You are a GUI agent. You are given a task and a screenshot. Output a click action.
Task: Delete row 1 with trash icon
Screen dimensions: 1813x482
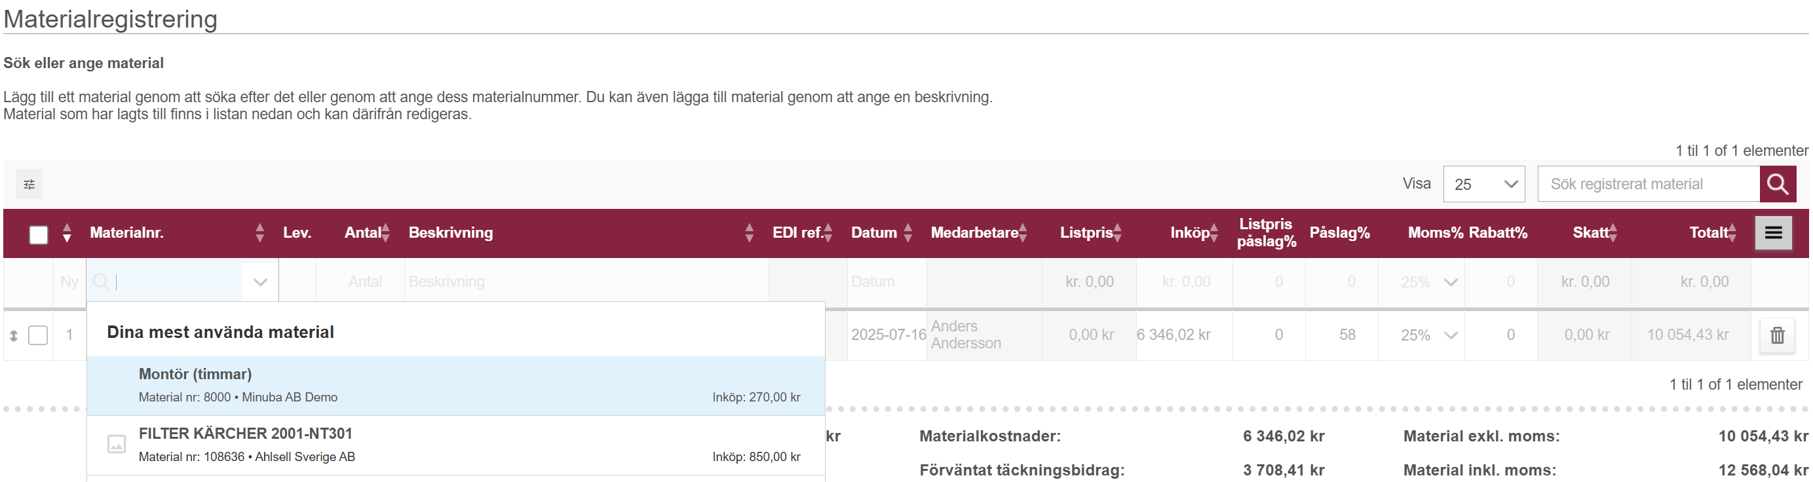pyautogui.click(x=1777, y=336)
